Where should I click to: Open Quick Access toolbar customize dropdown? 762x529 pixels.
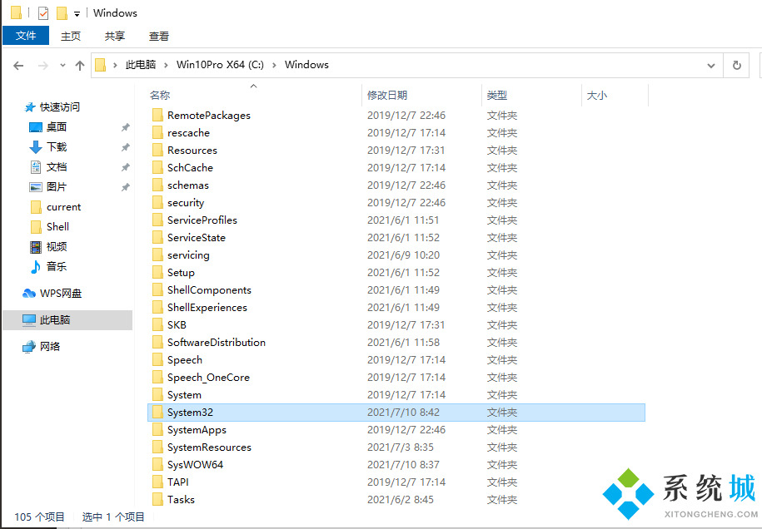pos(77,13)
